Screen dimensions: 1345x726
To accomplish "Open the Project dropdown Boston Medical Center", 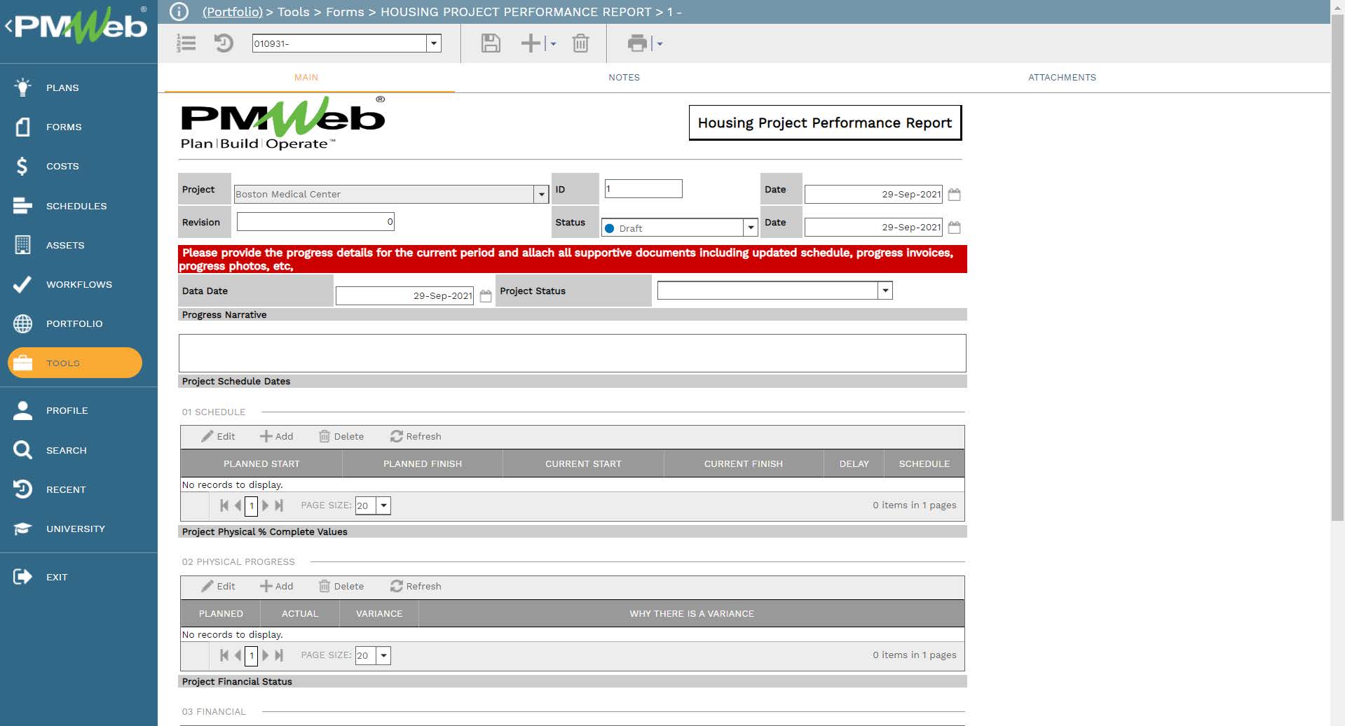I will [x=540, y=194].
